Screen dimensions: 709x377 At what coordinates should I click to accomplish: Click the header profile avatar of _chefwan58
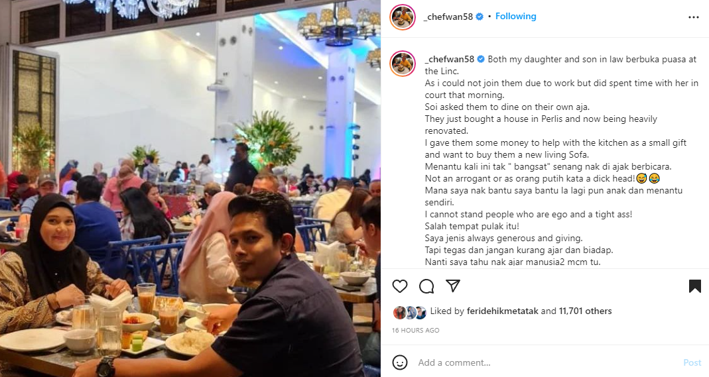pos(403,17)
